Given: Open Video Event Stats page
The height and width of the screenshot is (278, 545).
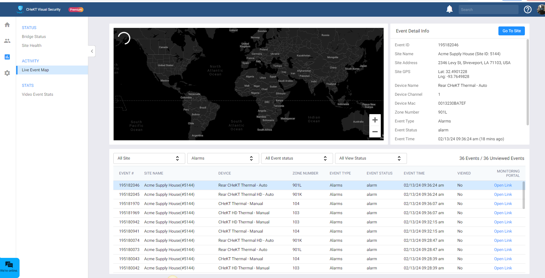Looking at the screenshot, I should pos(37,94).
